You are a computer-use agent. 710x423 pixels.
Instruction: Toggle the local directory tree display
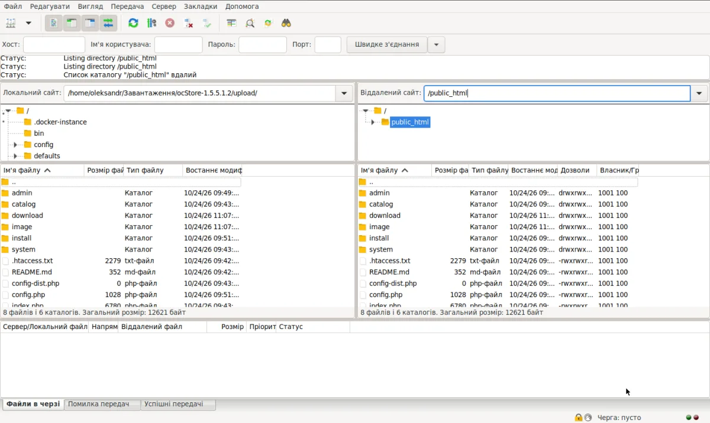tap(72, 23)
